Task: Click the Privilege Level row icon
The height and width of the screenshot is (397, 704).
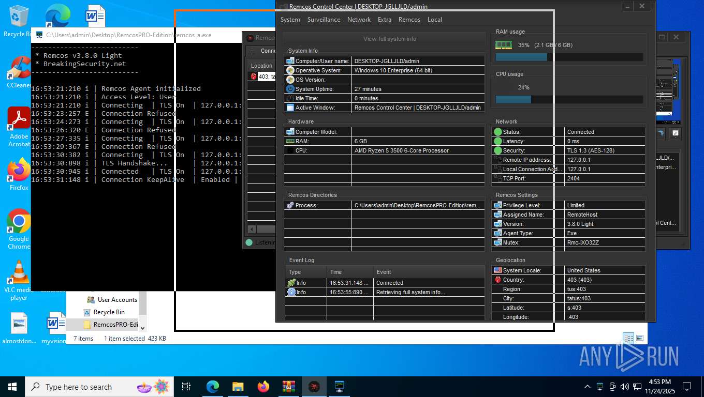Action: click(x=498, y=205)
